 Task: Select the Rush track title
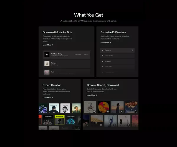coord(53,72)
